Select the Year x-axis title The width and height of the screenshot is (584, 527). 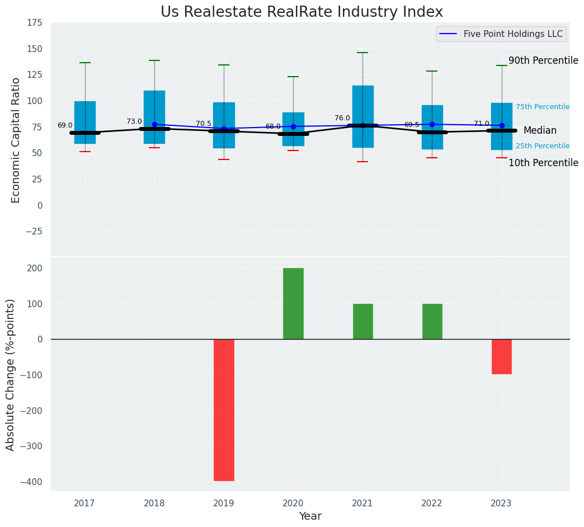click(x=310, y=516)
